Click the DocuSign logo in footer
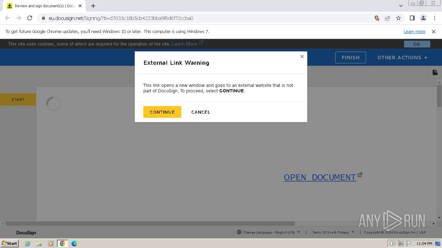The image size is (442, 248). click(26, 232)
